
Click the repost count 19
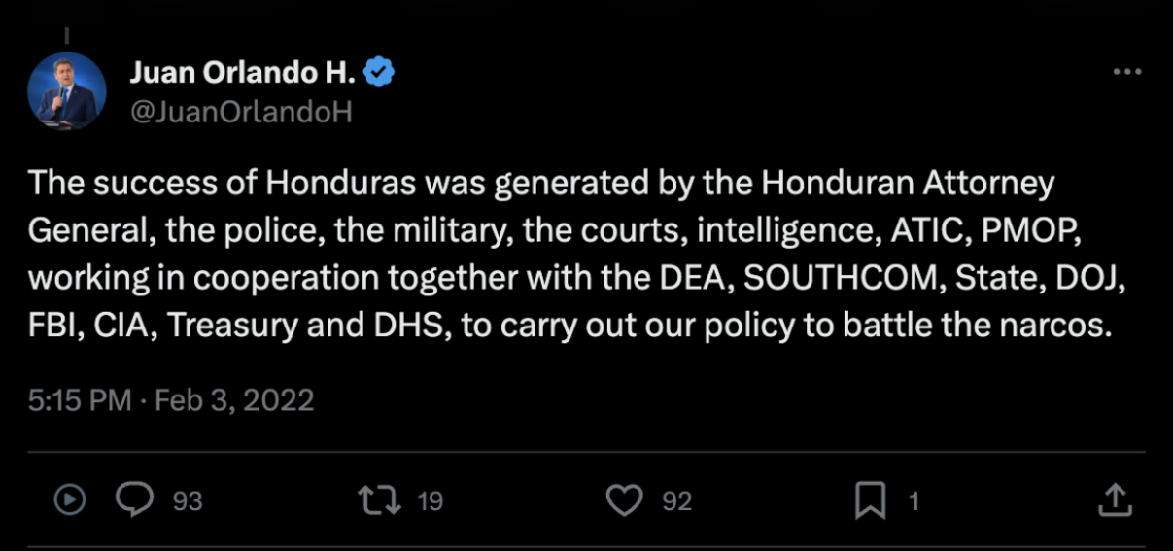[x=430, y=500]
